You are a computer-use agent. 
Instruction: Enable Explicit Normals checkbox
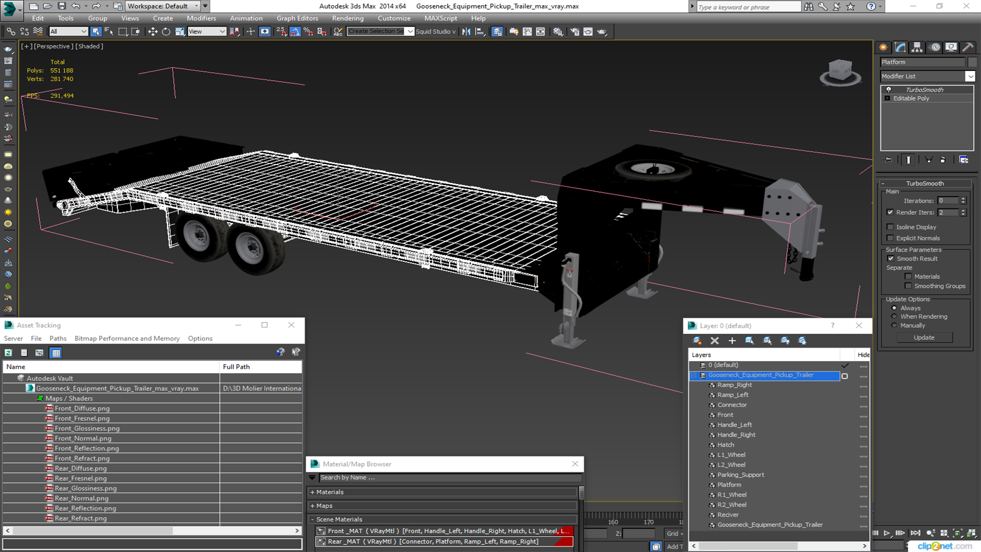click(890, 238)
